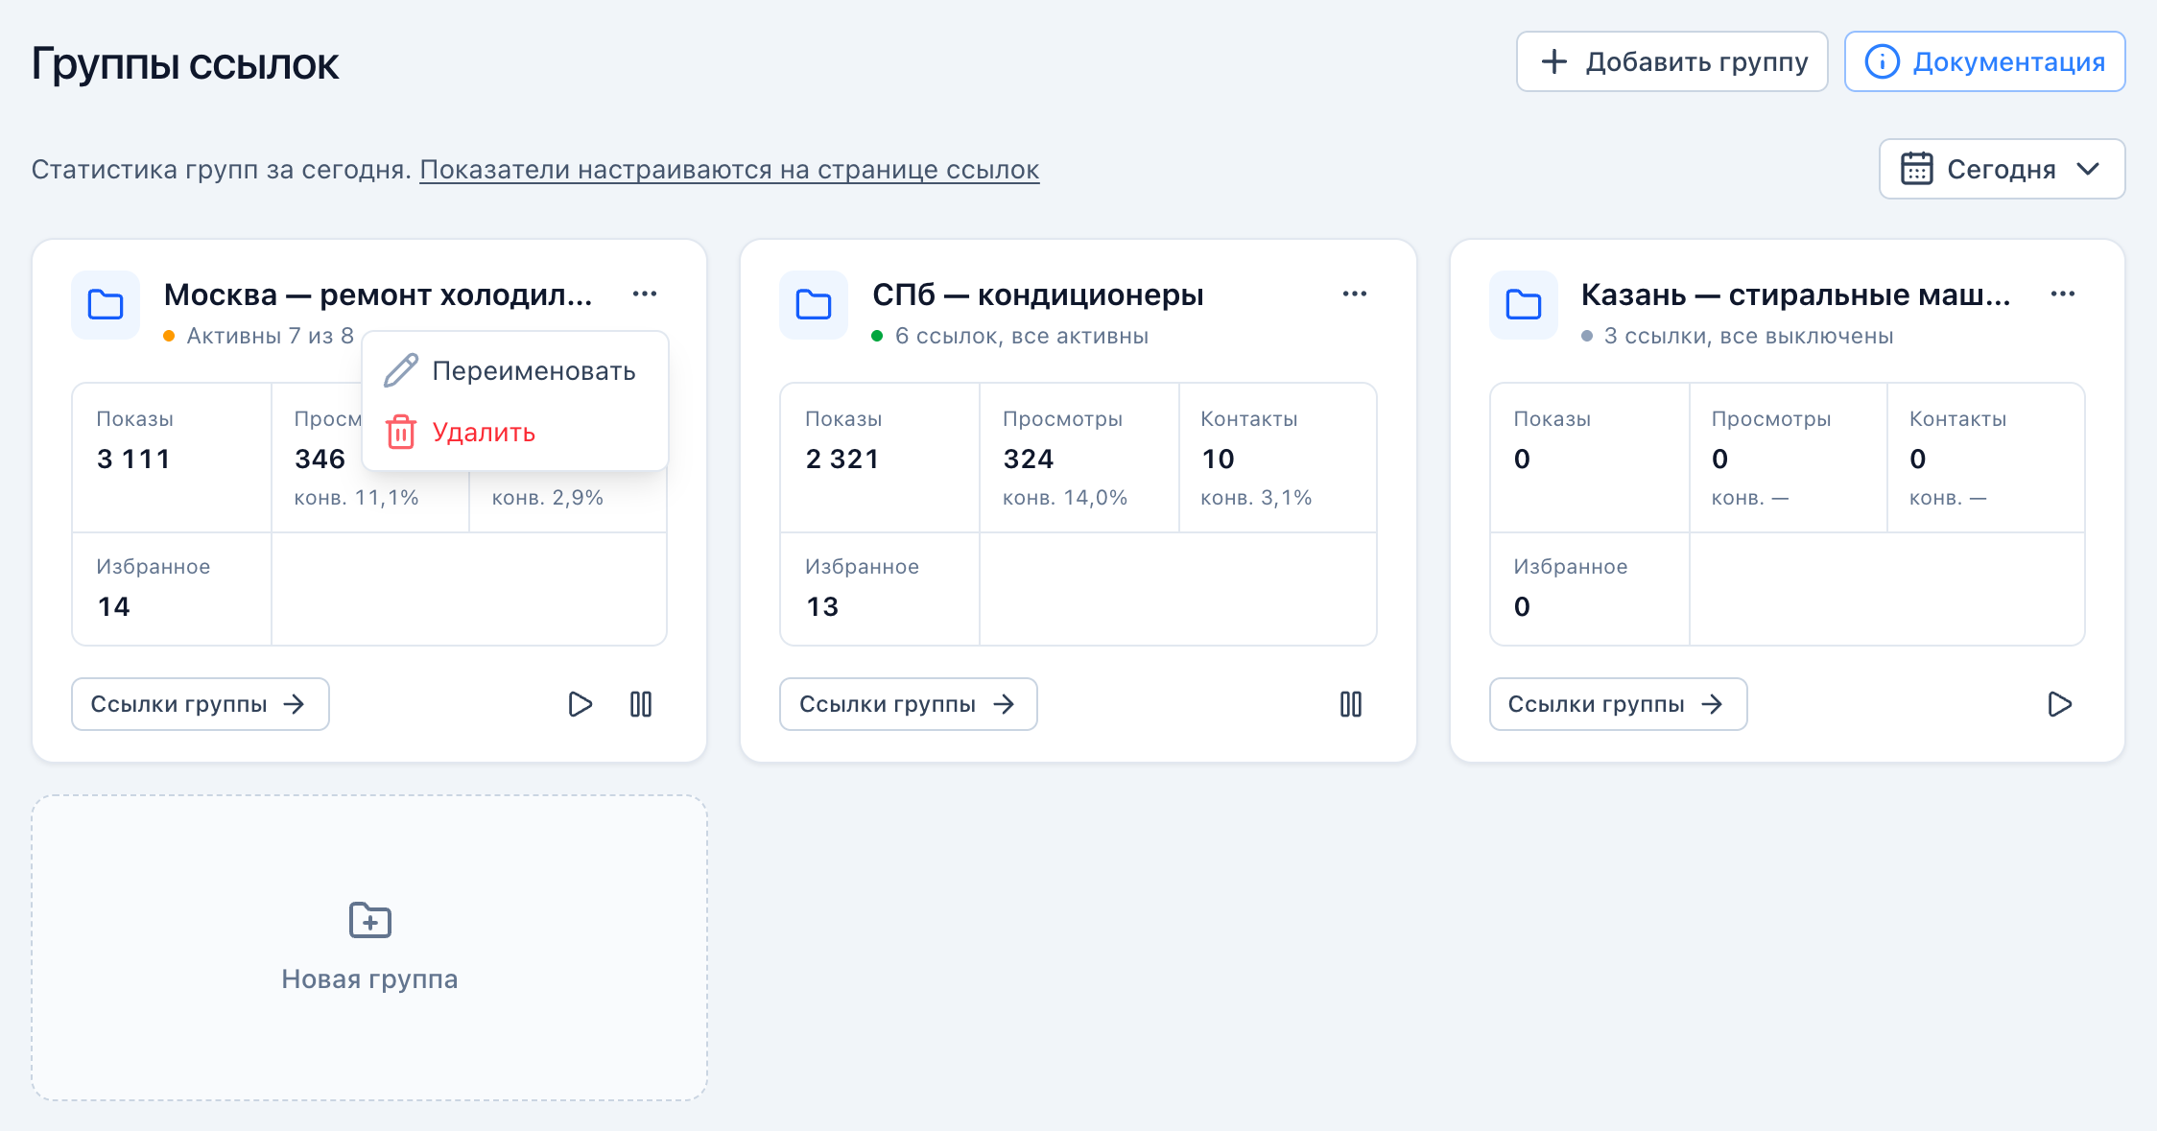Activate links in Казань group with play icon

coord(2059,704)
